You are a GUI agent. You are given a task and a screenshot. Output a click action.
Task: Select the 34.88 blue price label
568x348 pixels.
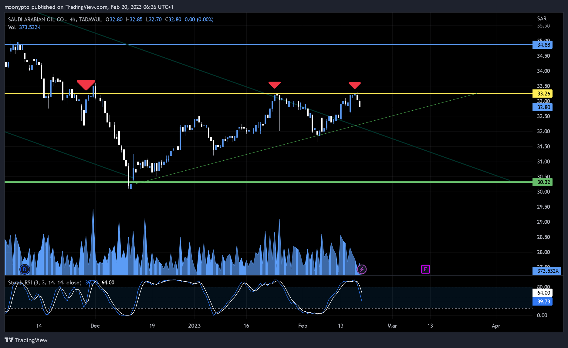pos(543,45)
